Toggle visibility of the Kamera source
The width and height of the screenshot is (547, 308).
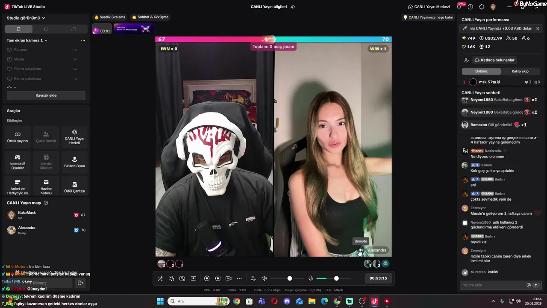point(75,50)
